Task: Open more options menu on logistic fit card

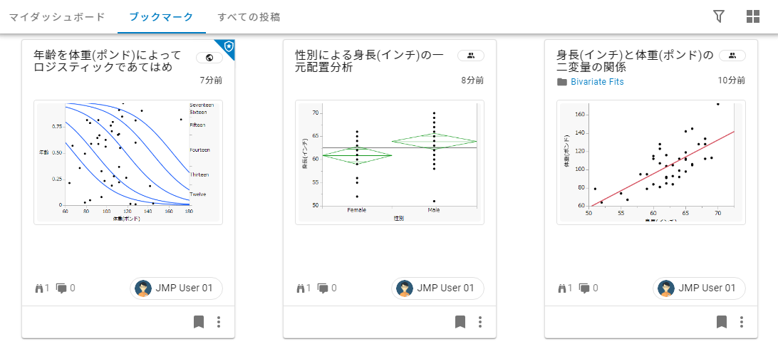Action: pos(219,322)
